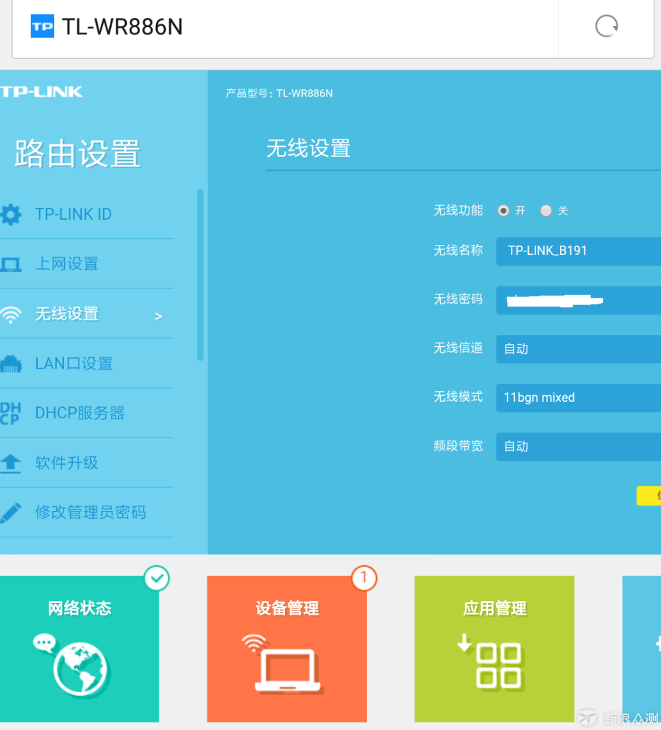Select the 关 radio for 无线功能

[x=546, y=210]
